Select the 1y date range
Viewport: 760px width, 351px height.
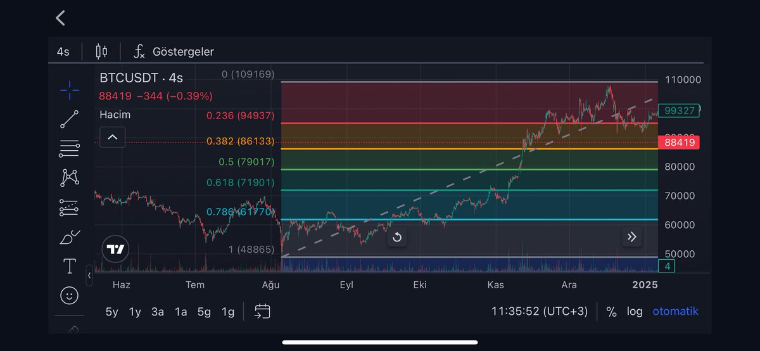(x=135, y=312)
